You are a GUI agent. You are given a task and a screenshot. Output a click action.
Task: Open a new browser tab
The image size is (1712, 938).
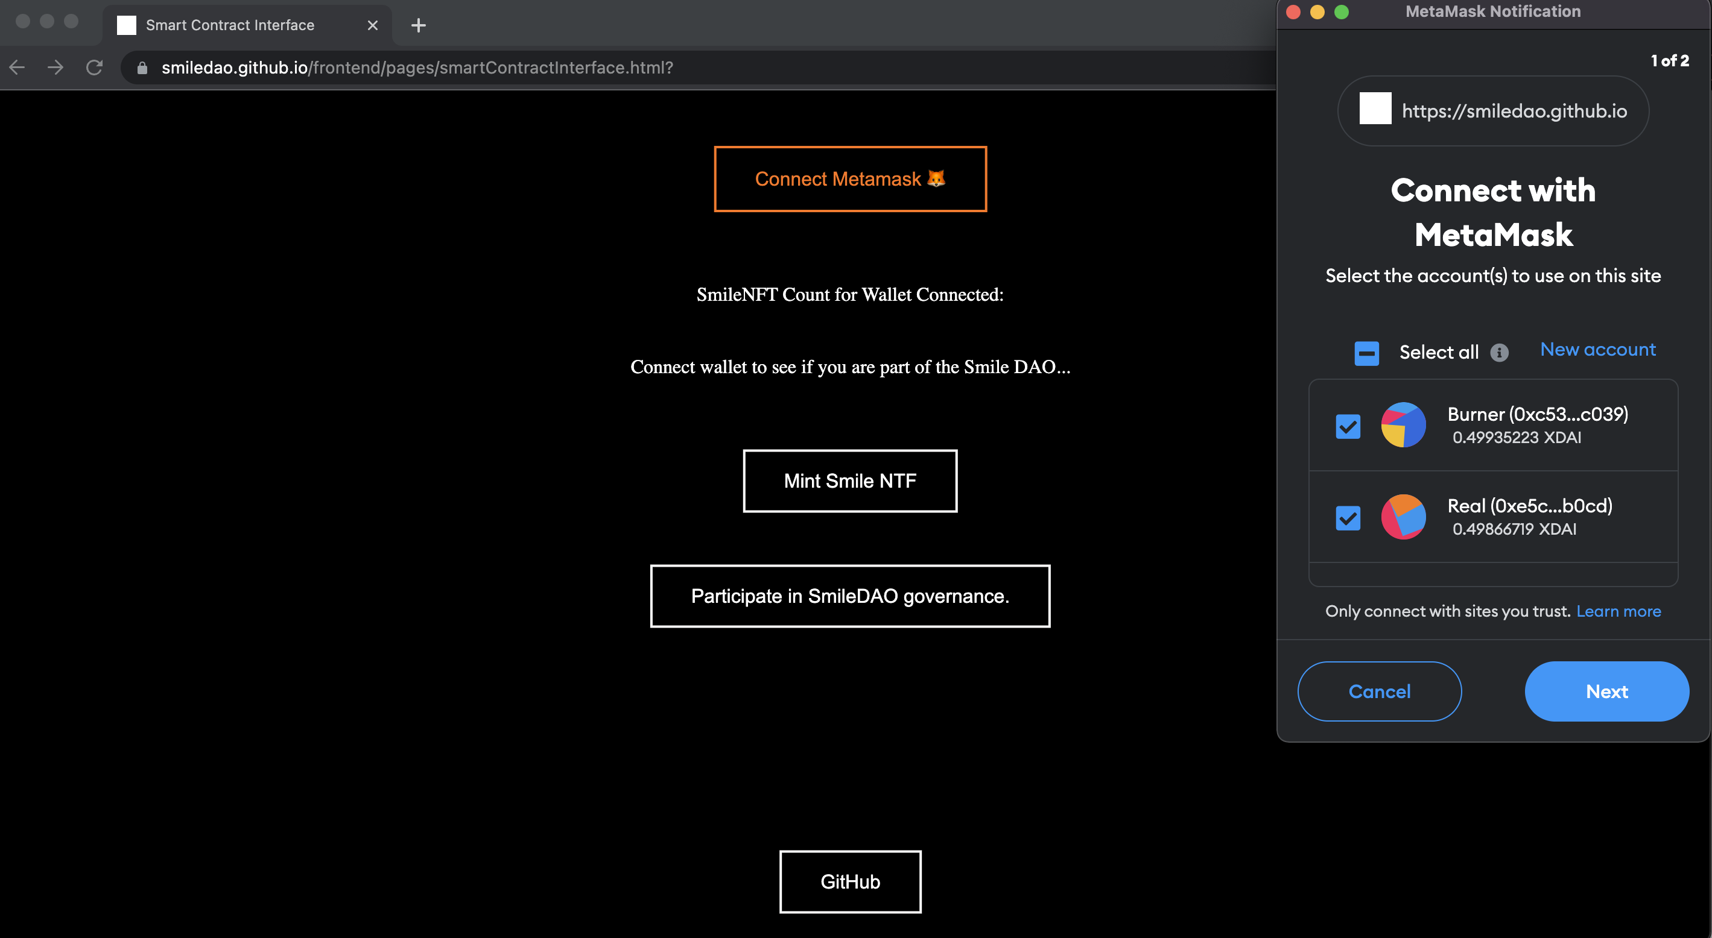pyautogui.click(x=418, y=25)
